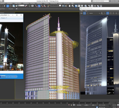Toggle the Scene Explorer icon
The height and width of the screenshot is (108, 119).
point(69,6)
